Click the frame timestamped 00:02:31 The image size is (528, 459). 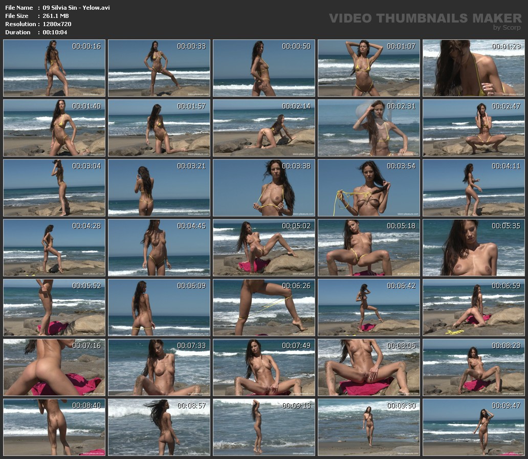[369, 128]
